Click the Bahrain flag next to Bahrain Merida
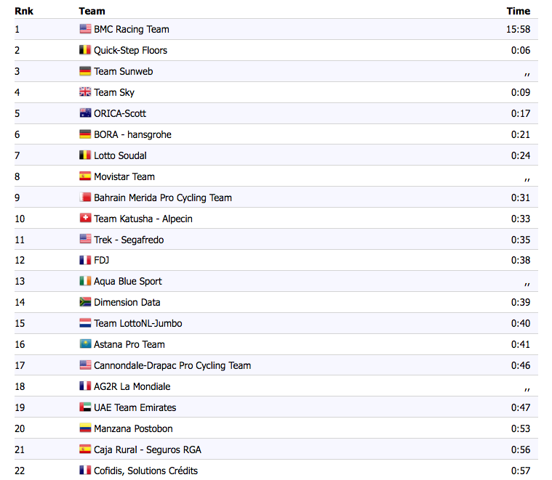 coord(85,198)
